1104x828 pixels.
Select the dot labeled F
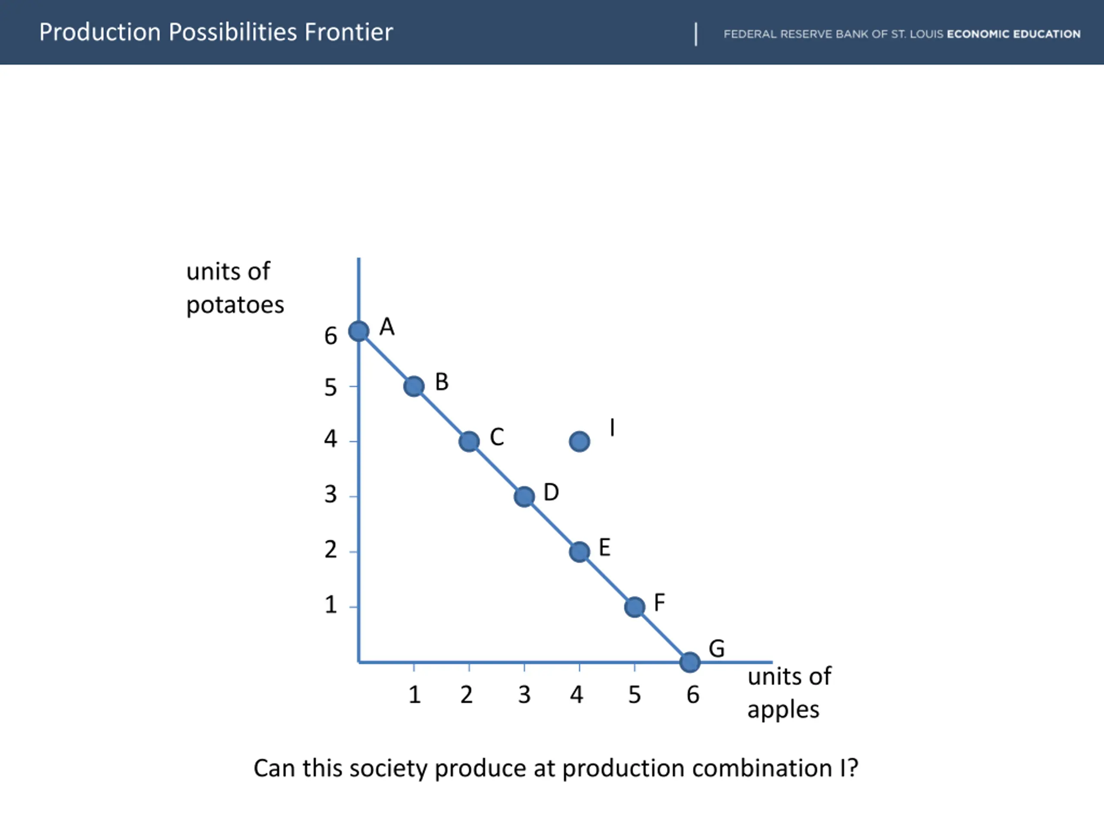click(x=634, y=607)
